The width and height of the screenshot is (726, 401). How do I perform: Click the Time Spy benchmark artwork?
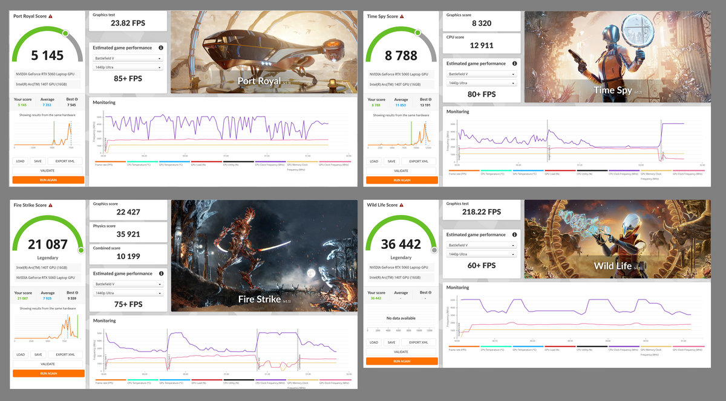tap(618, 57)
